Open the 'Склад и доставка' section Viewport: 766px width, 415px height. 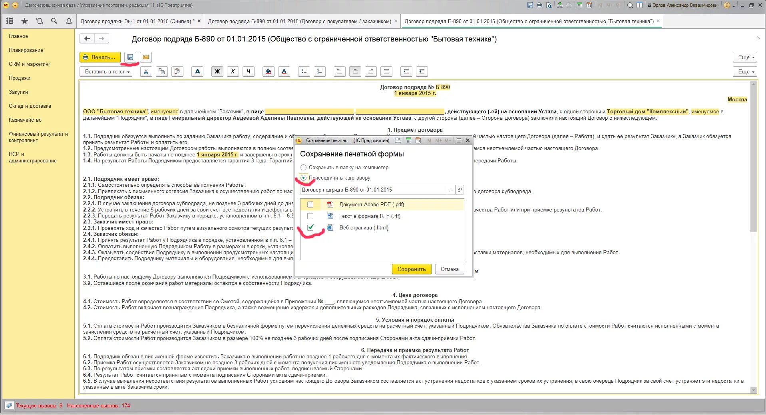tap(30, 106)
